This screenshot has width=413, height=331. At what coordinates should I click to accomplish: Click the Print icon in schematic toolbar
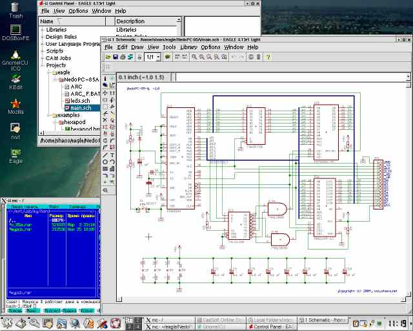click(x=123, y=57)
